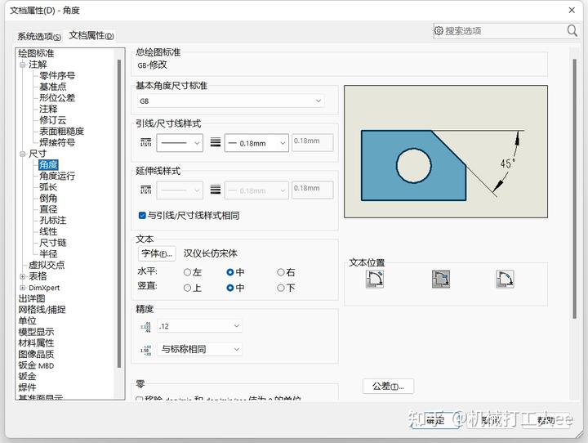Select 线性 in the tree
This screenshot has width=588, height=443.
click(x=48, y=231)
